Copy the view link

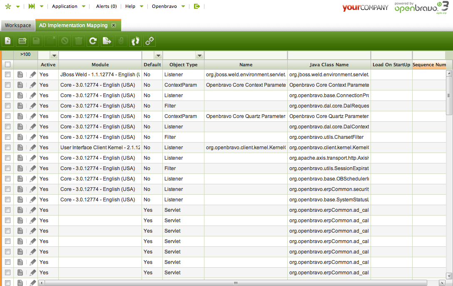click(x=149, y=40)
